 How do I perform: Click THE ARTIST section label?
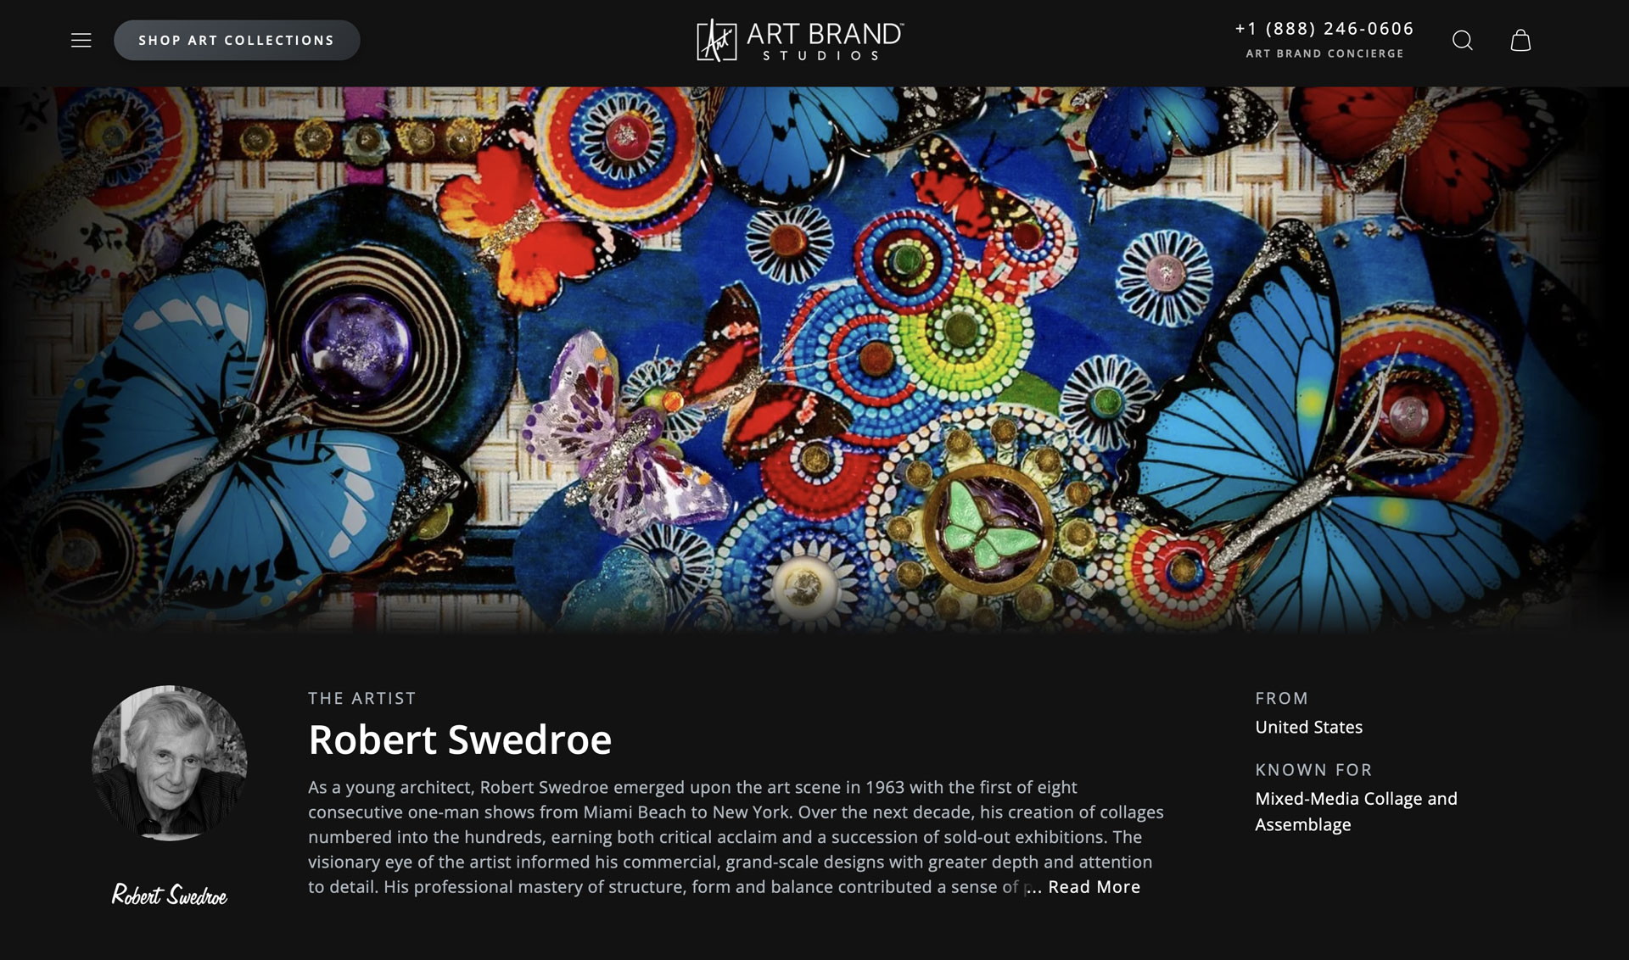pyautogui.click(x=362, y=699)
